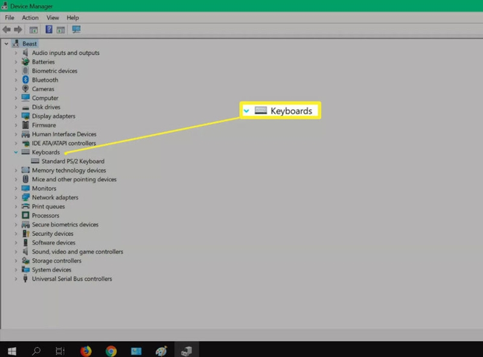Collapse the Beast root computer node

tap(7, 43)
